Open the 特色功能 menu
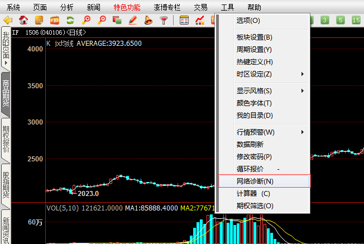364x244 pixels. click(x=127, y=7)
